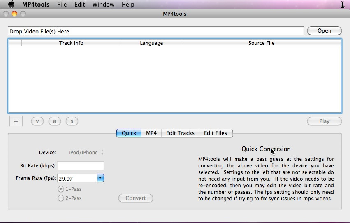Image resolution: width=350 pixels, height=223 pixels.
Task: Click the 'Quick Conversion' heading text
Action: point(266,149)
